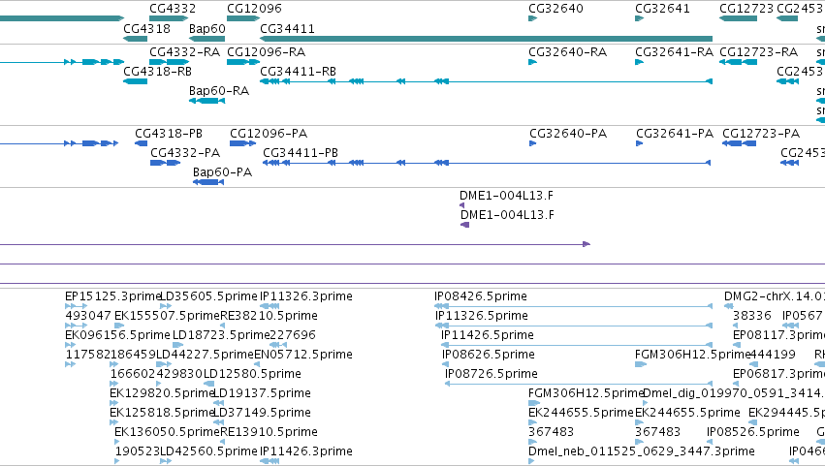Screen dimensions: 825x466
Task: Click the Dmel_neb_011525_0629_3447.3prime label
Action: pos(642,452)
